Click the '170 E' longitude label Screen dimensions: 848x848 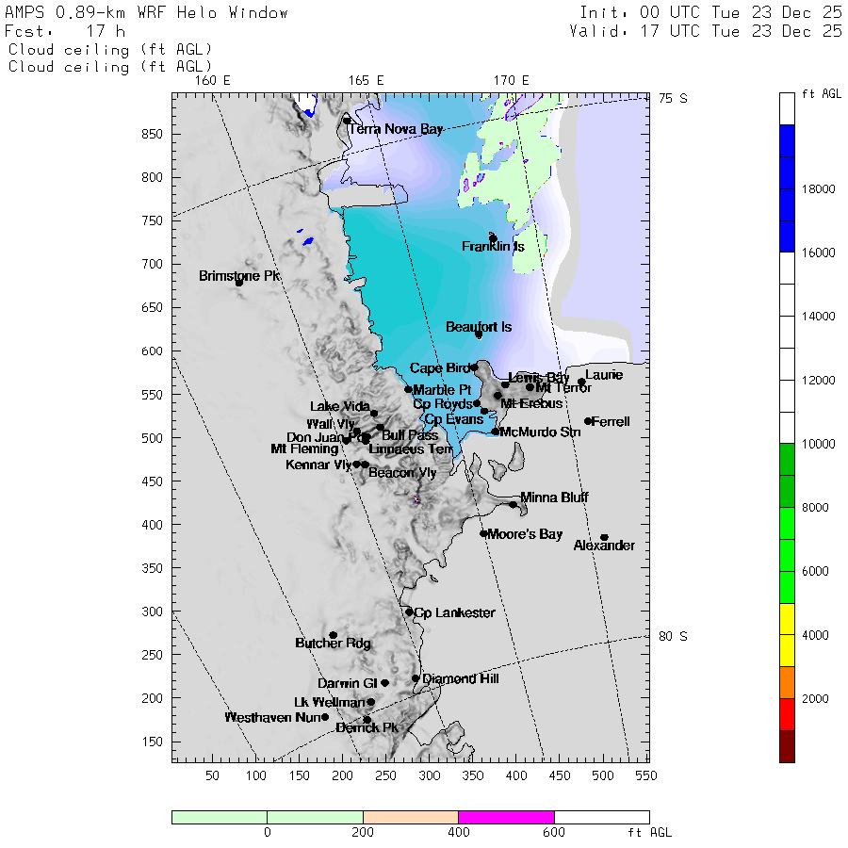coord(511,81)
